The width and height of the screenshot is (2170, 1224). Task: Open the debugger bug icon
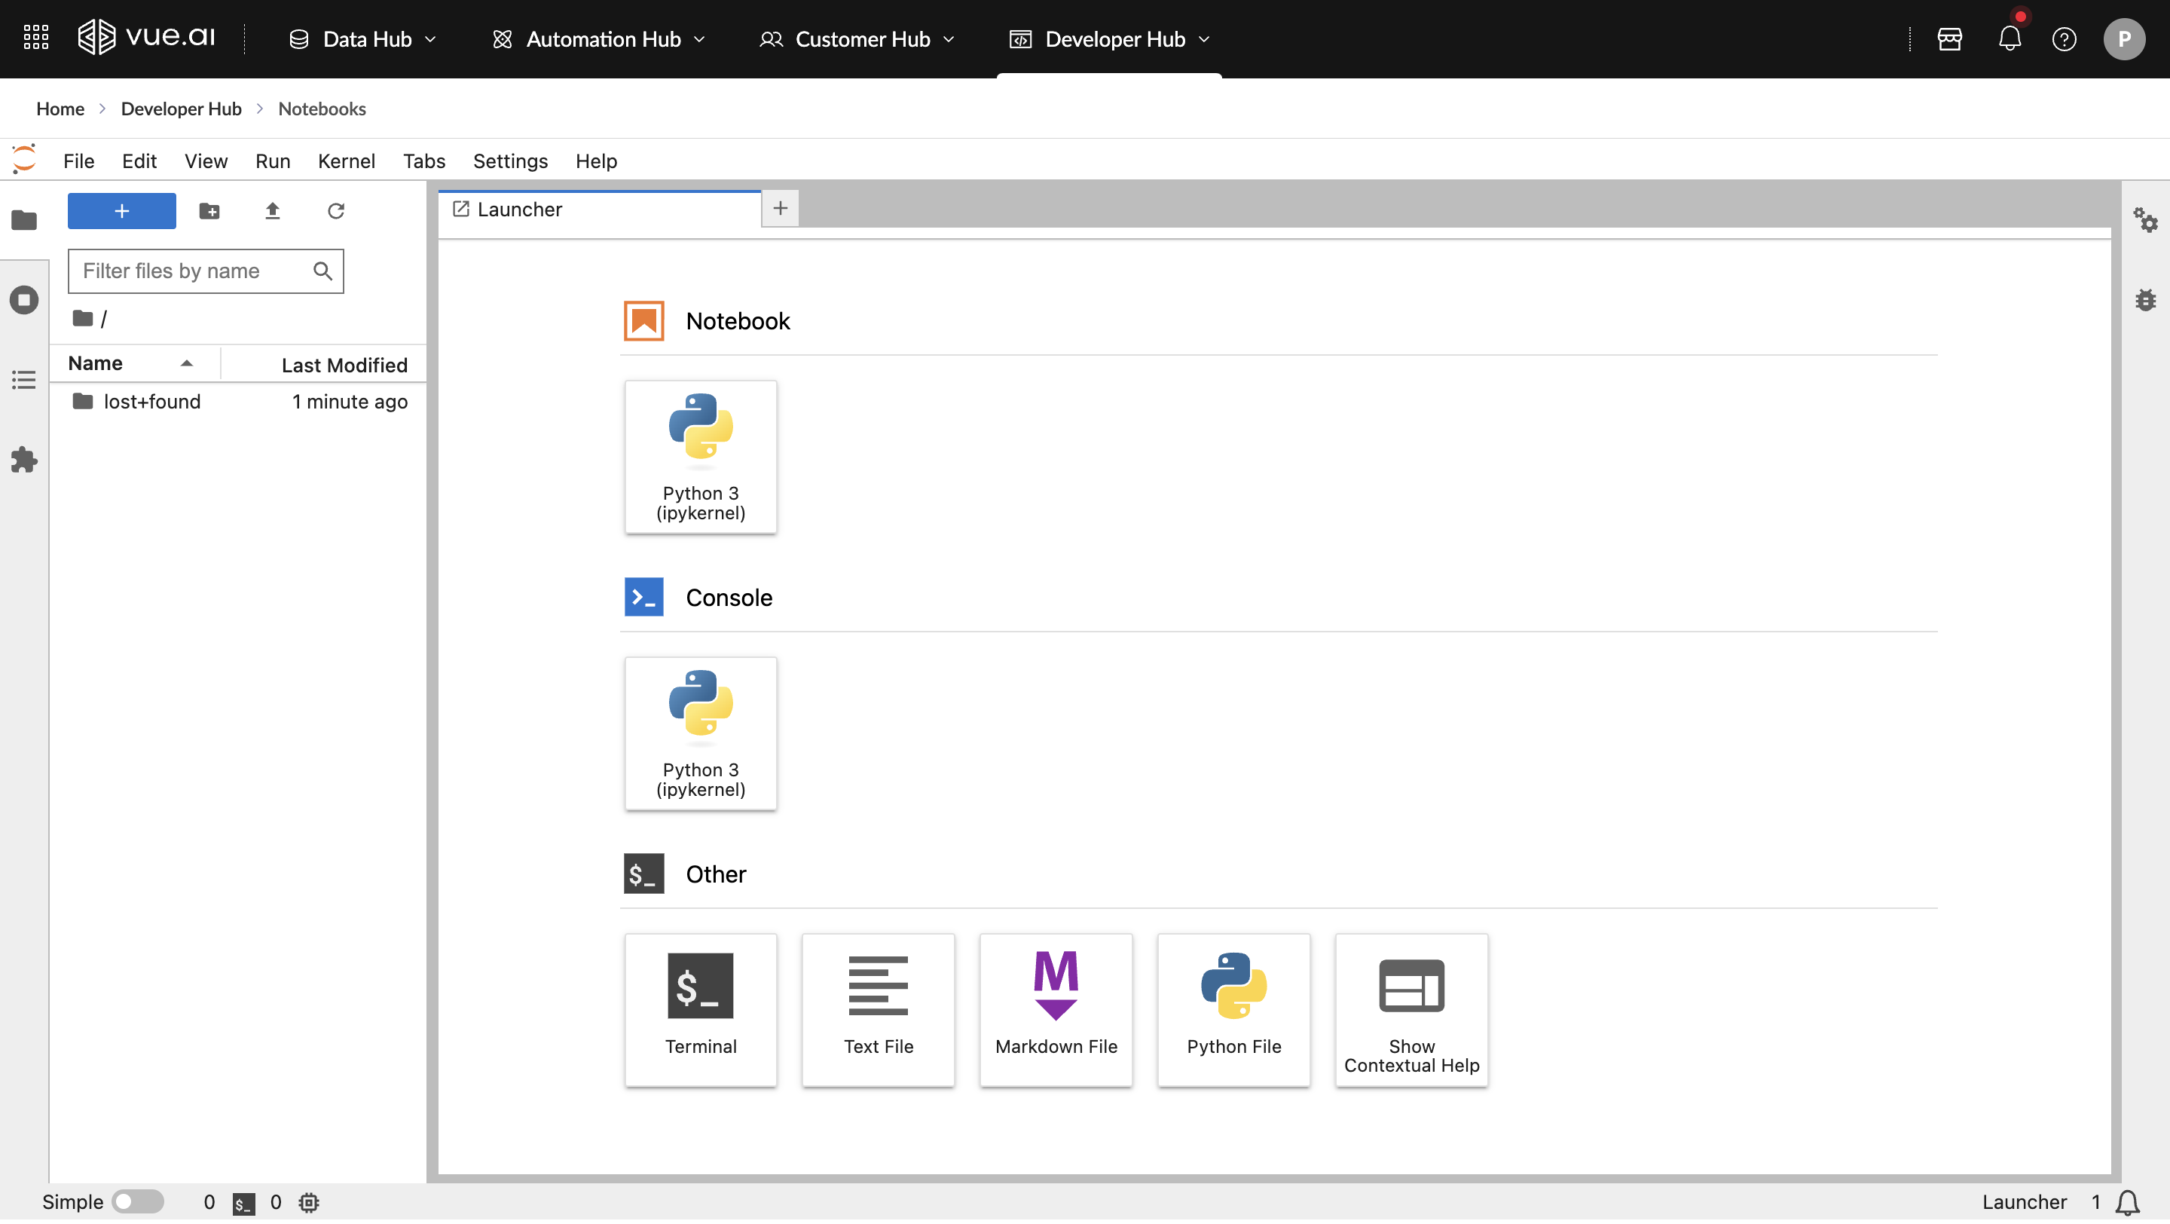(x=2144, y=300)
